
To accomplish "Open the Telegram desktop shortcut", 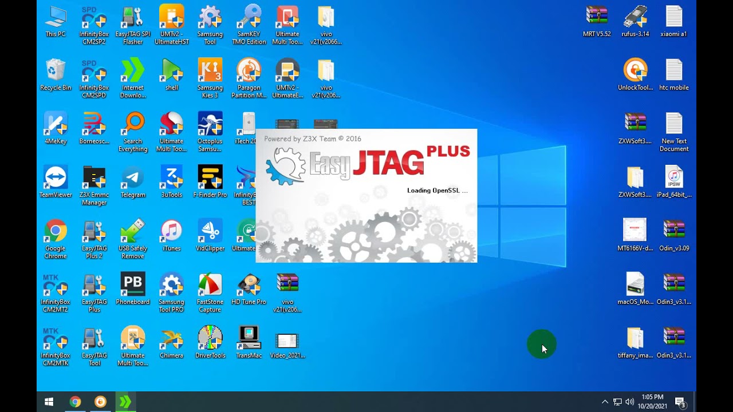I will tap(133, 182).
